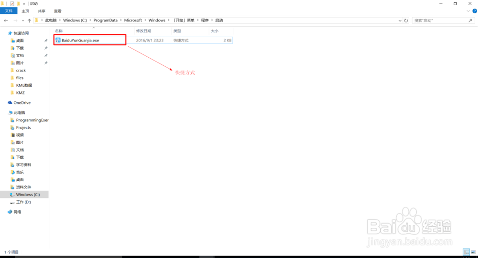
Task: Click the 2016/9/1 23:23 date cell
Action: [x=150, y=40]
